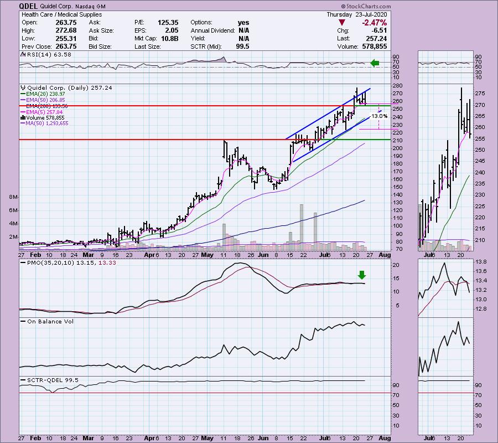Screen dimensions: 498x443
Task: Click the 8M volume axis label
Action: pyautogui.click(x=13, y=197)
